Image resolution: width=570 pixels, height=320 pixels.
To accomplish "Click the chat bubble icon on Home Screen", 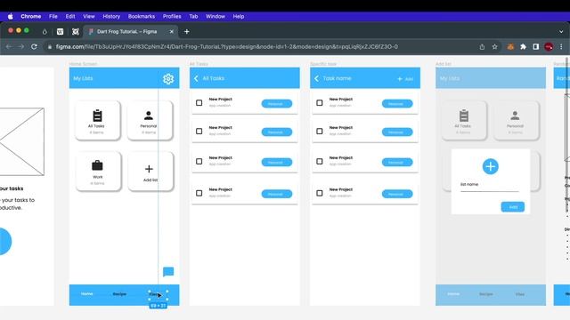I will tap(168, 272).
